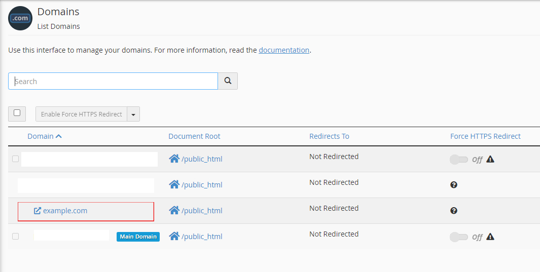
Task: Sort by Force HTTPS Redirect column header
Action: [485, 136]
